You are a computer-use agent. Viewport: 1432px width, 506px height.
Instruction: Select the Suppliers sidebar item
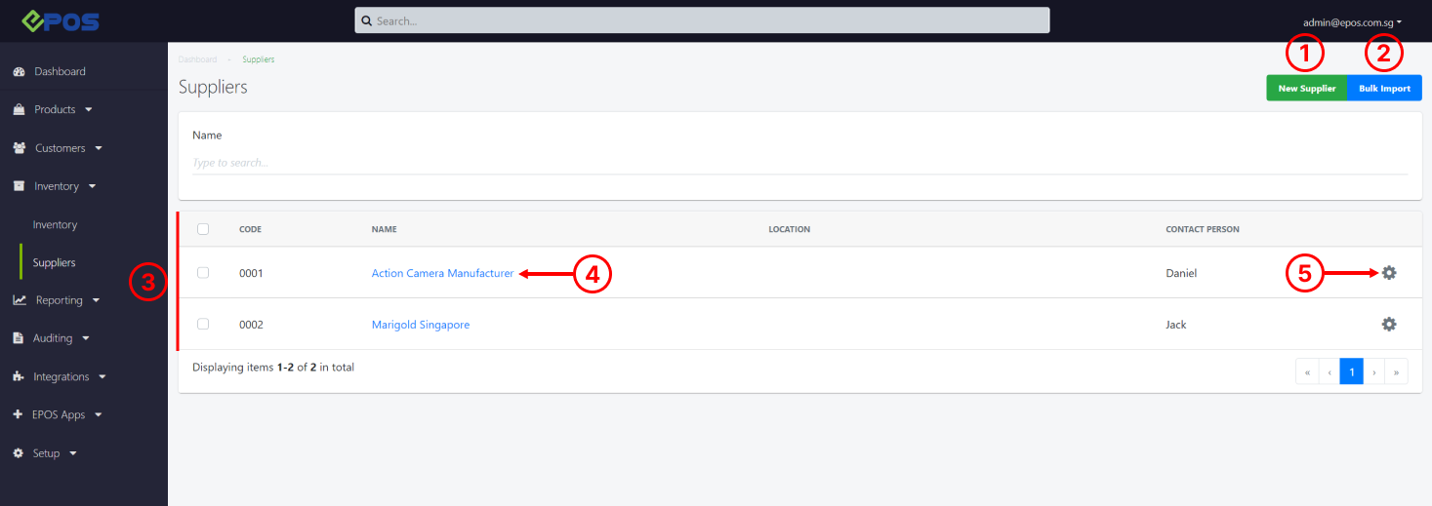coord(55,263)
